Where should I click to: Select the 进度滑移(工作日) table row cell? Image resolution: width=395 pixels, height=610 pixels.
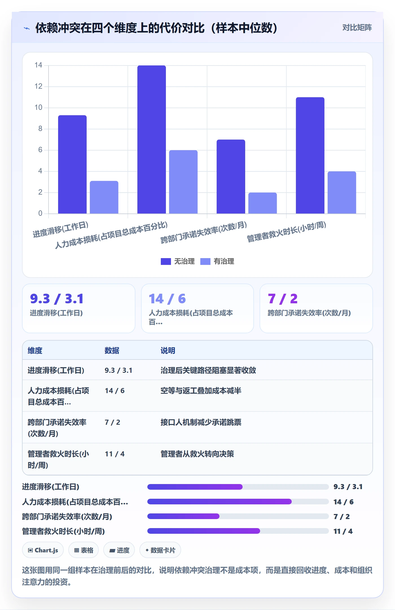click(56, 370)
